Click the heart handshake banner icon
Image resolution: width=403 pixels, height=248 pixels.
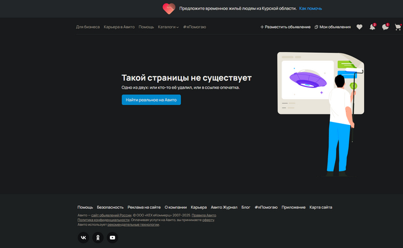169,9
